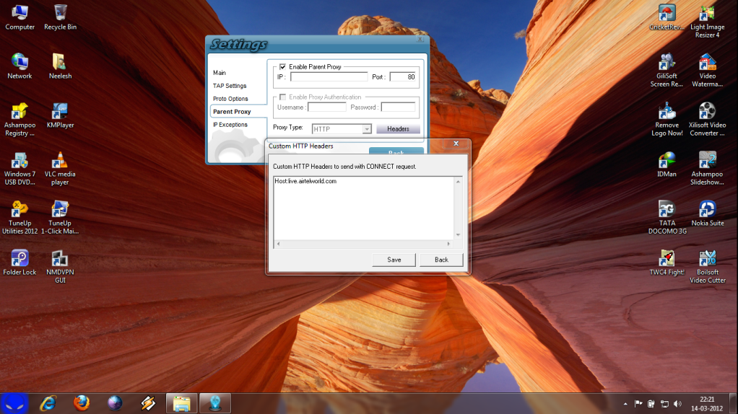Save the custom HTTP headers
Image resolution: width=738 pixels, height=414 pixels.
pos(394,260)
